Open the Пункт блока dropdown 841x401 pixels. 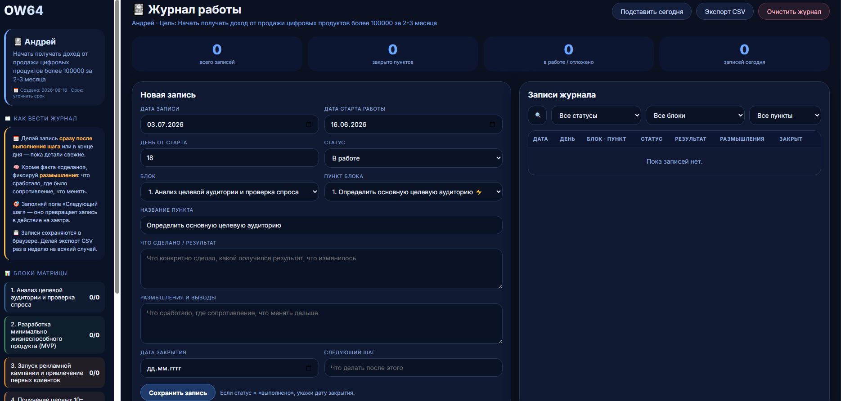click(x=413, y=192)
